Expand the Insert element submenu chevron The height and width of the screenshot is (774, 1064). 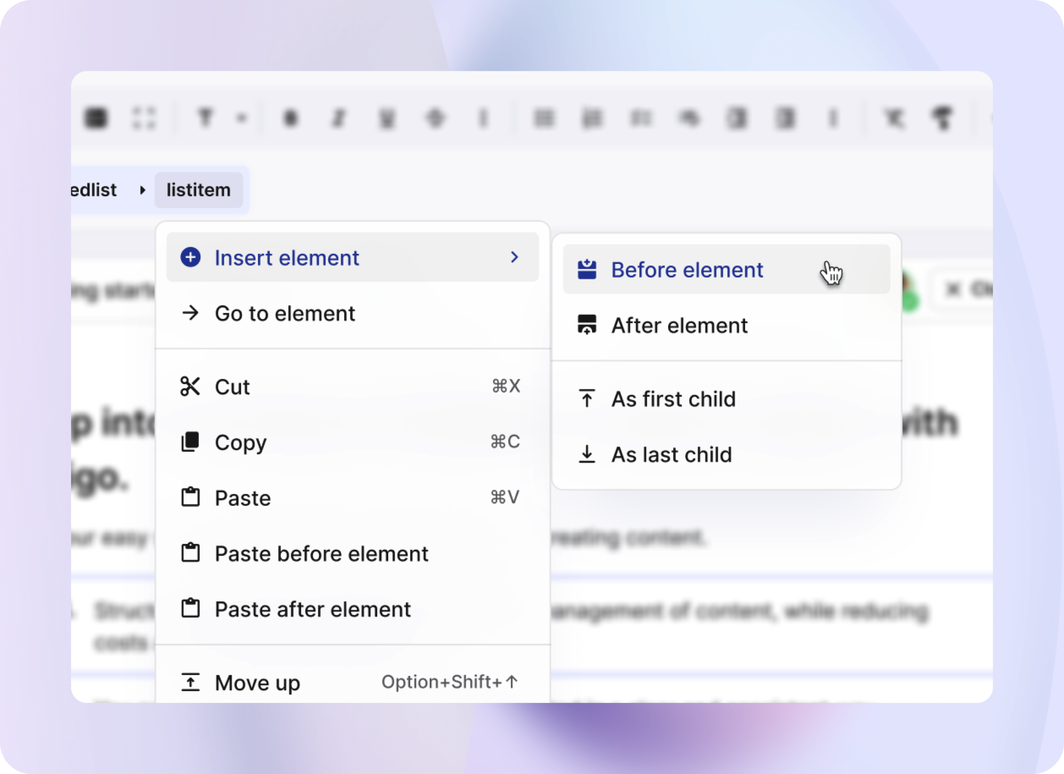tap(515, 258)
